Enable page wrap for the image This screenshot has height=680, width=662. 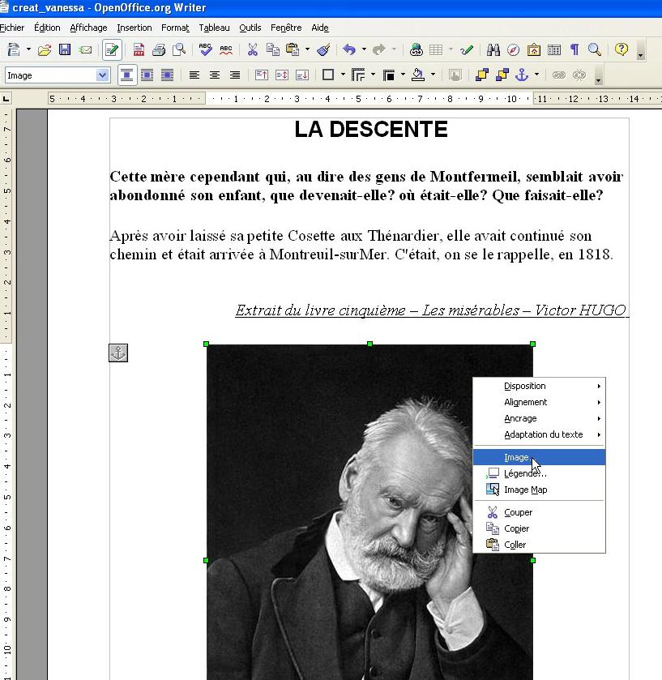pyautogui.click(x=147, y=75)
